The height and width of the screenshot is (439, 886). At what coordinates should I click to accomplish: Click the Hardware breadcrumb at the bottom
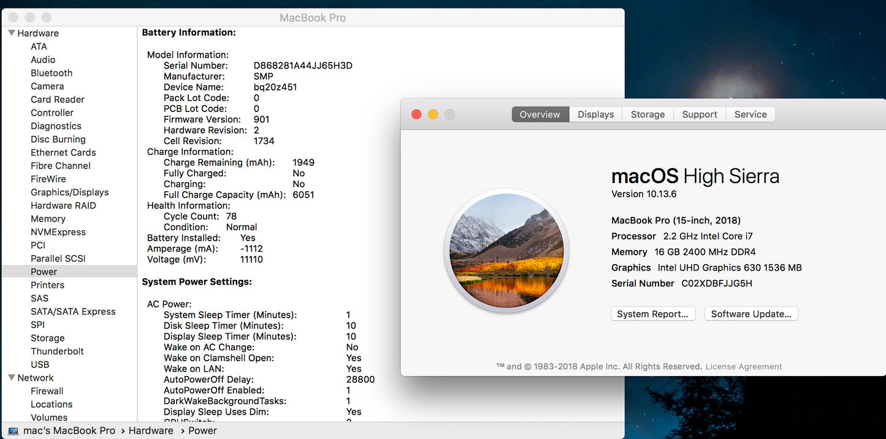tap(150, 430)
